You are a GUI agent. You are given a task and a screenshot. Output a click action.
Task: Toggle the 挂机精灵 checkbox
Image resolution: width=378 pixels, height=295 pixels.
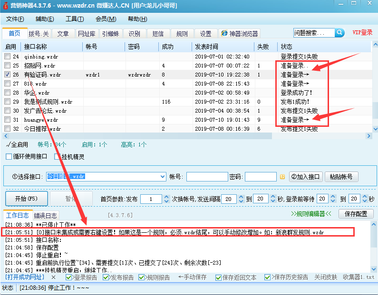pos(57,157)
